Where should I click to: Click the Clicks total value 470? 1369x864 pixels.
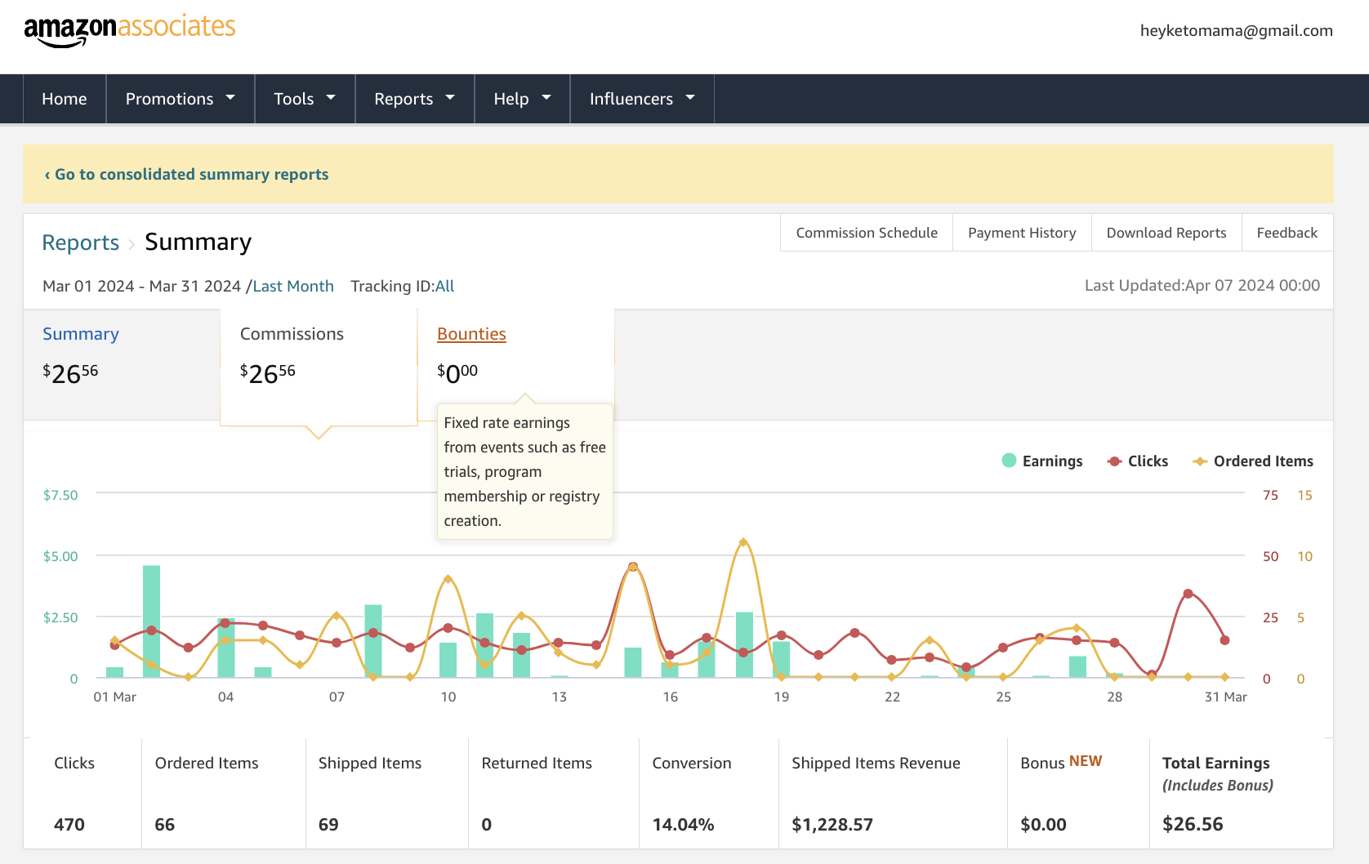[69, 825]
